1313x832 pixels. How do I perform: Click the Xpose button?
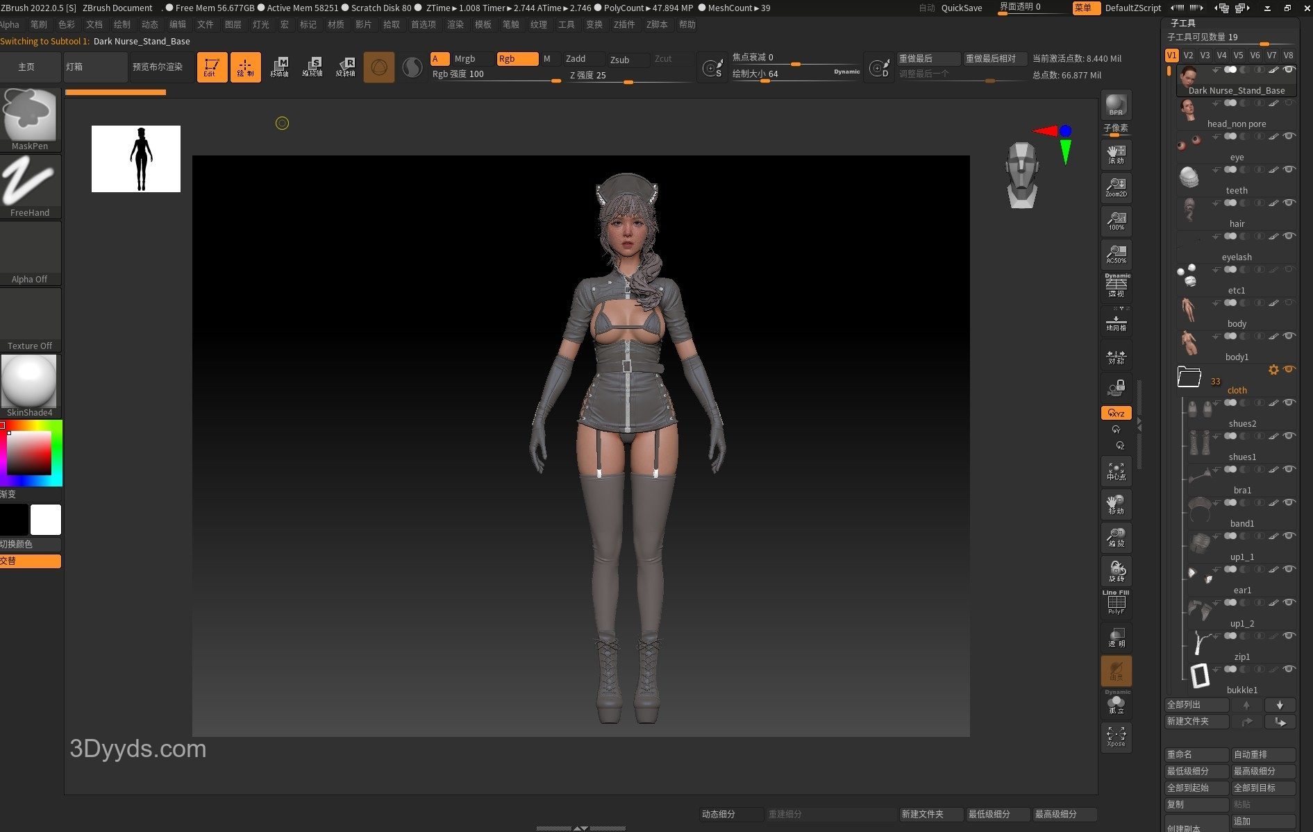tap(1116, 736)
